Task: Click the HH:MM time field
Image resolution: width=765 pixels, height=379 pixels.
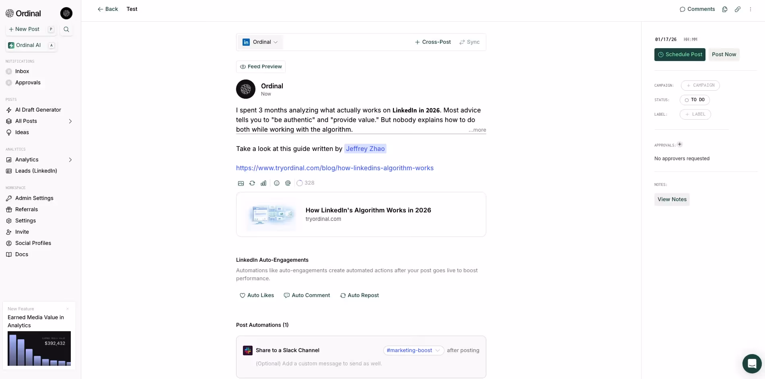Action: (x=691, y=40)
